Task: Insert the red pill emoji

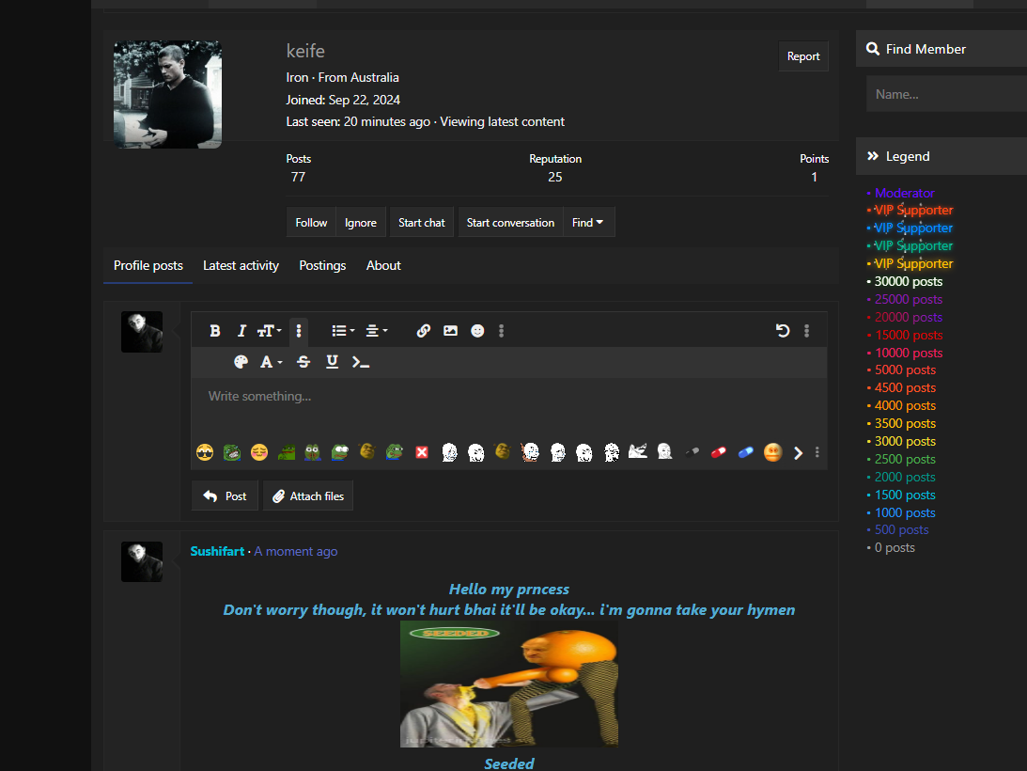Action: [x=719, y=452]
